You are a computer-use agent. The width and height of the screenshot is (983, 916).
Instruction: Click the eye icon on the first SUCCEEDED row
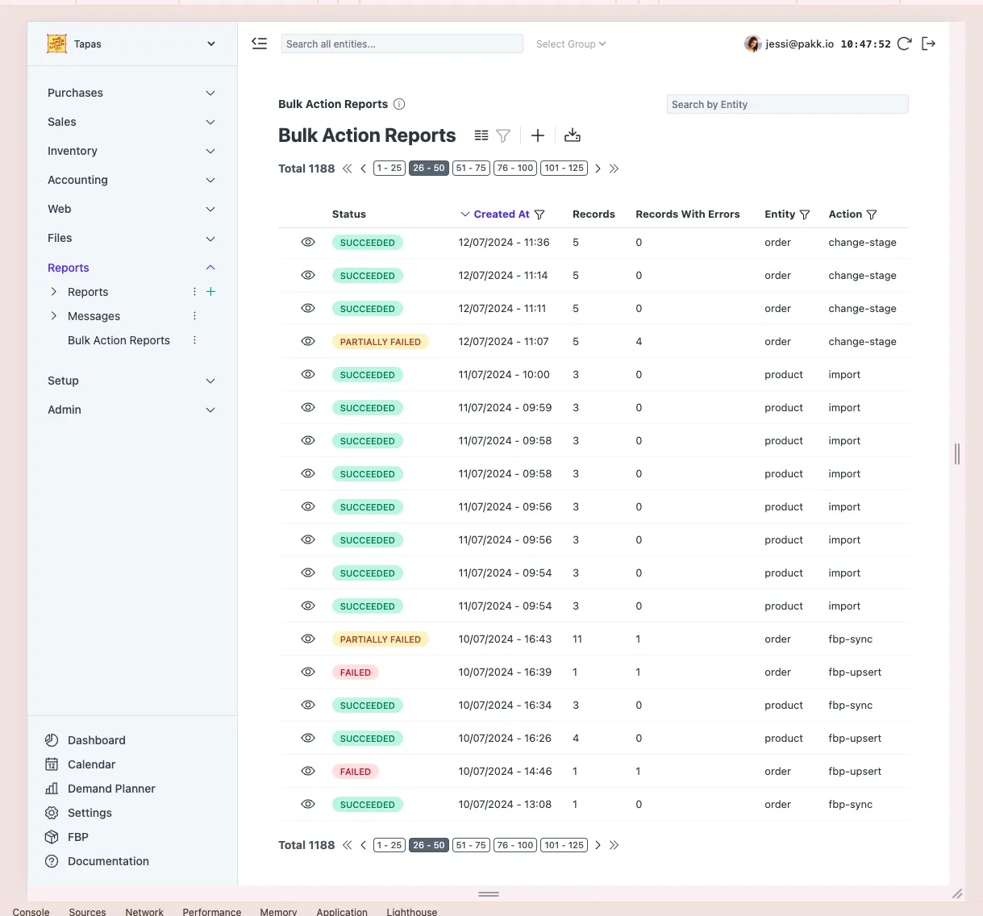[x=308, y=242]
